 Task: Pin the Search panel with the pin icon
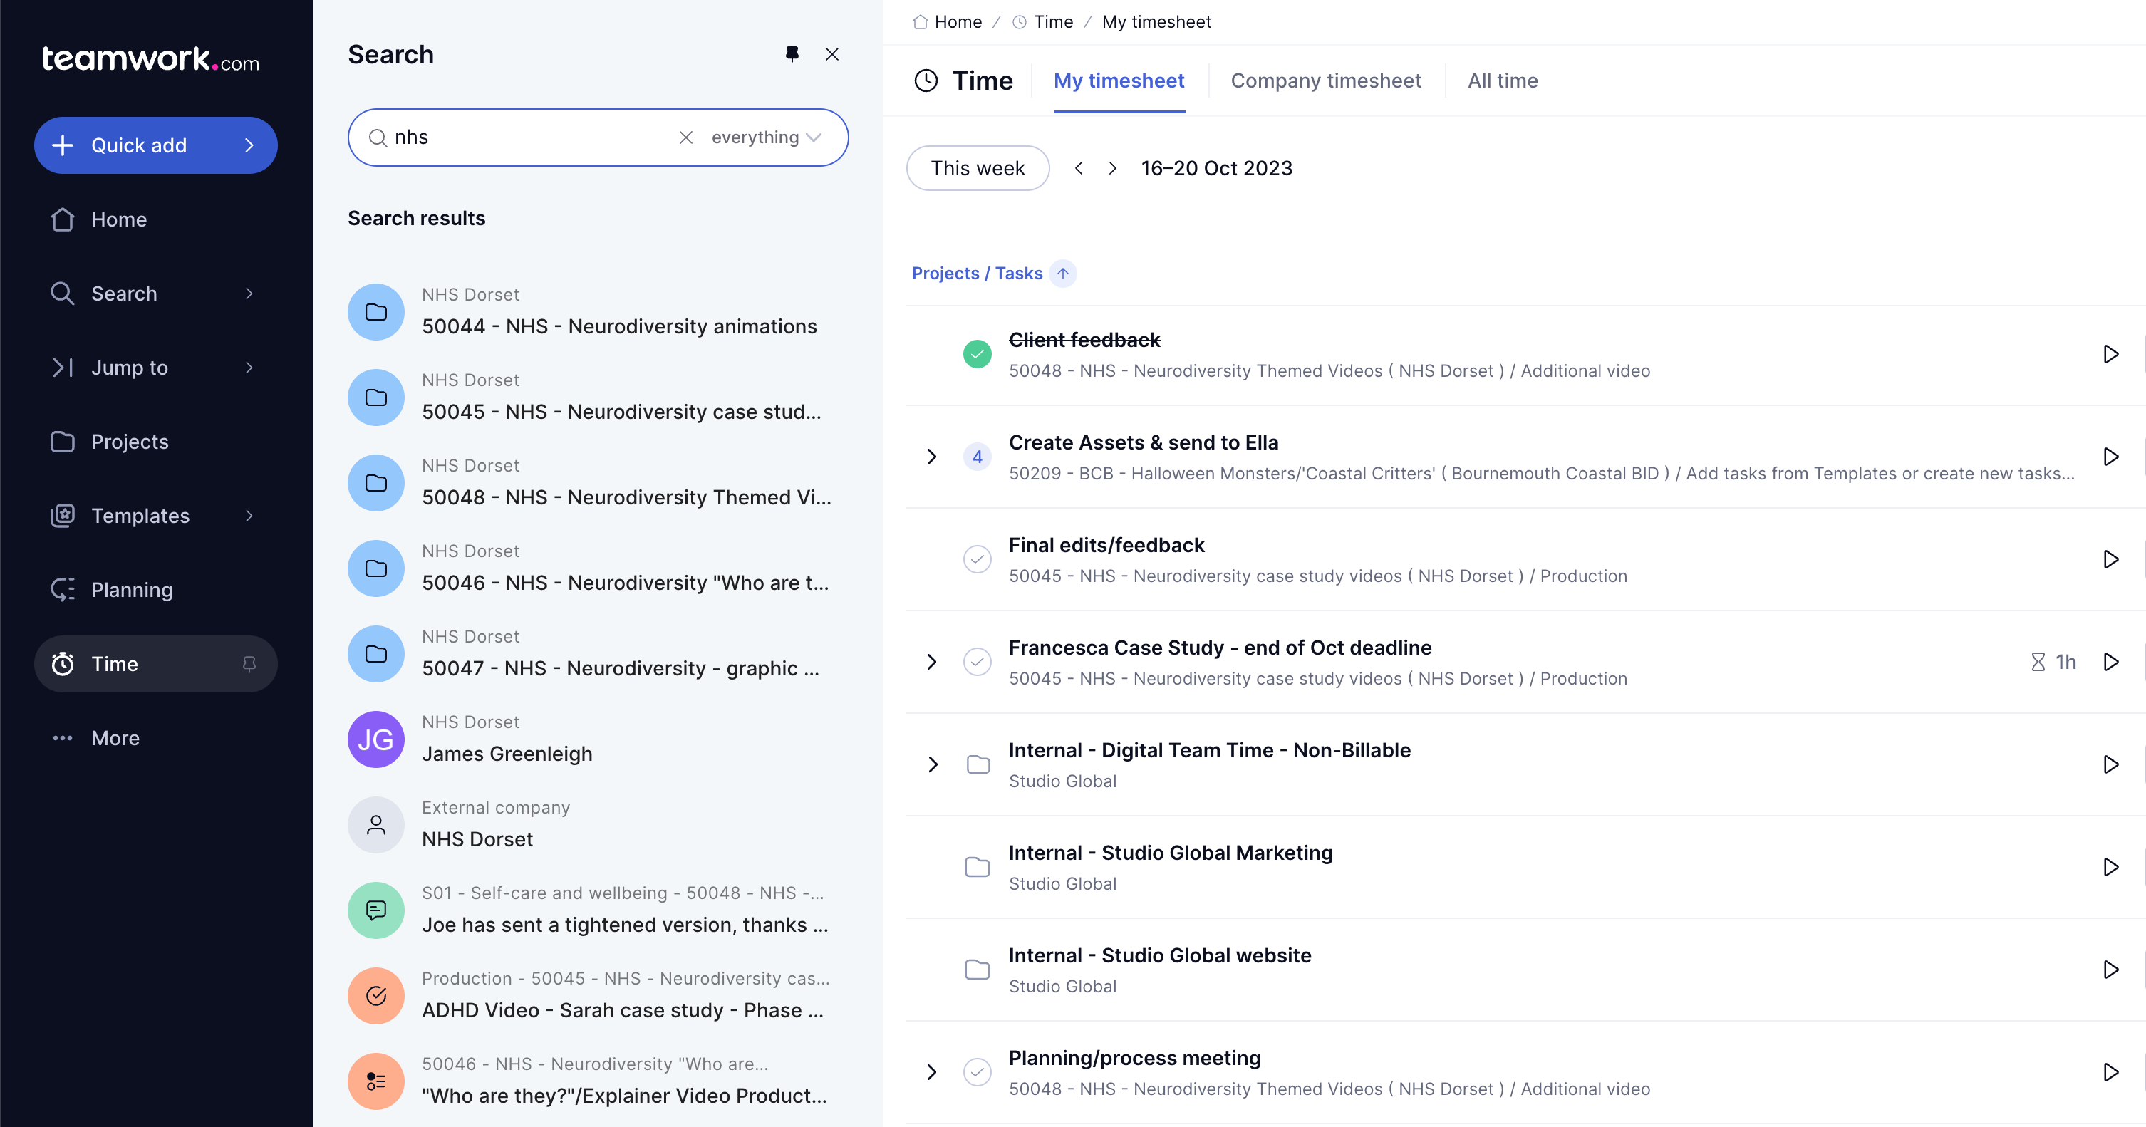(792, 54)
